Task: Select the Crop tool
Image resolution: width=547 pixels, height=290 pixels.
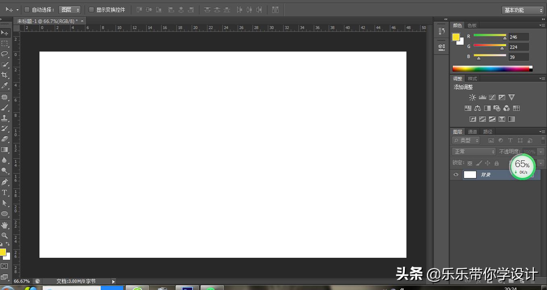Action: (5, 75)
